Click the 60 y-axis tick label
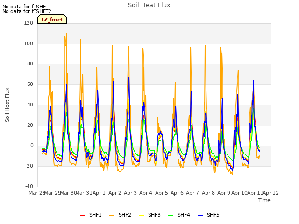This screenshot has height=224, width=299. (x=30, y=84)
